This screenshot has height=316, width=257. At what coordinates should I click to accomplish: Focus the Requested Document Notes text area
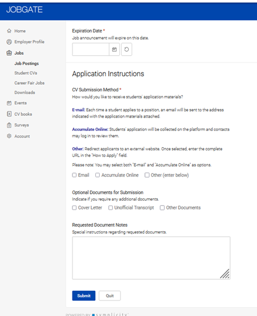151,258
